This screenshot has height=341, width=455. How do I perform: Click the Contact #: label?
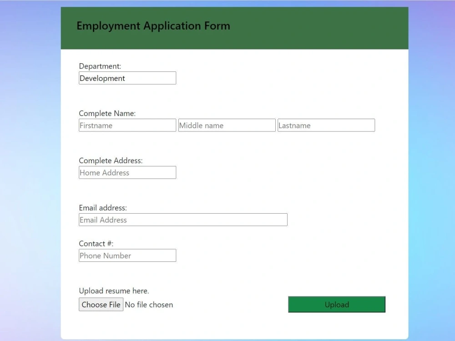tap(96, 244)
